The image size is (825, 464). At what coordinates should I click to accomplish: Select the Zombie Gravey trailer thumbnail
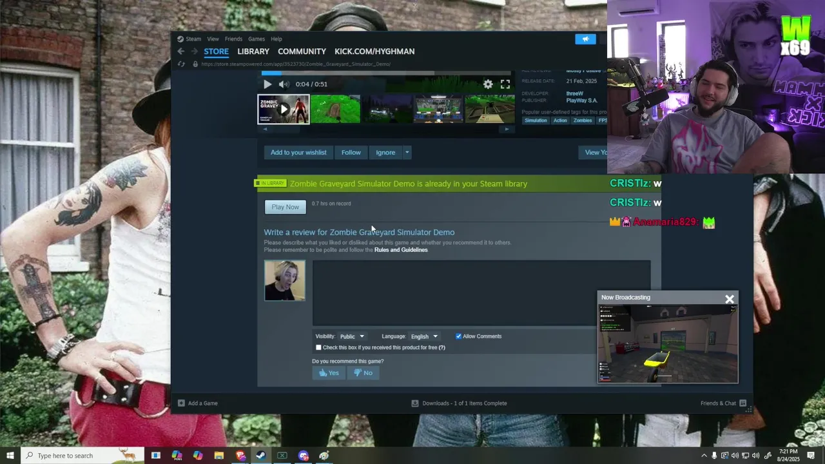[x=284, y=109]
